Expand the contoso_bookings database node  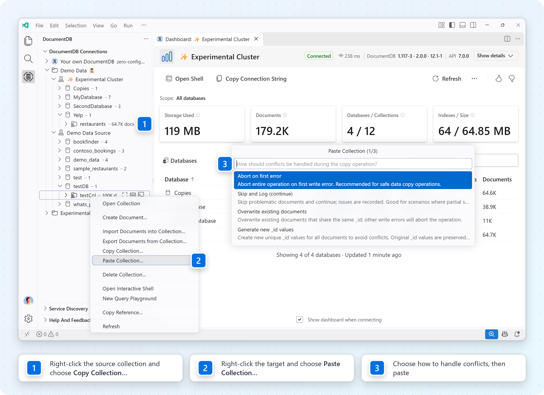click(59, 151)
